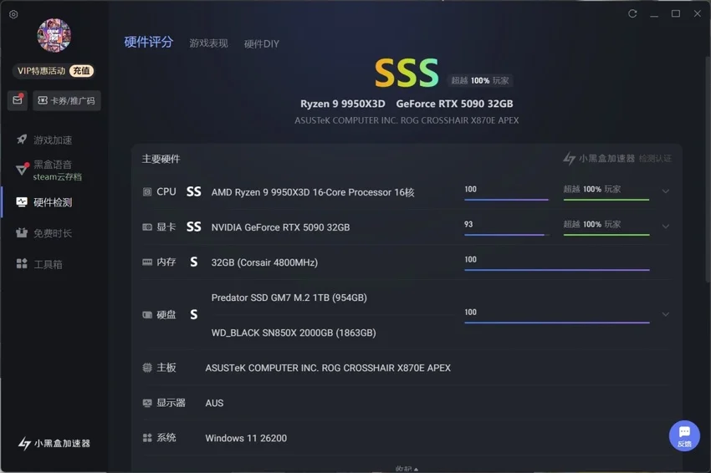Click the monitor icon for 硬件检测
The height and width of the screenshot is (473, 711).
pos(21,202)
